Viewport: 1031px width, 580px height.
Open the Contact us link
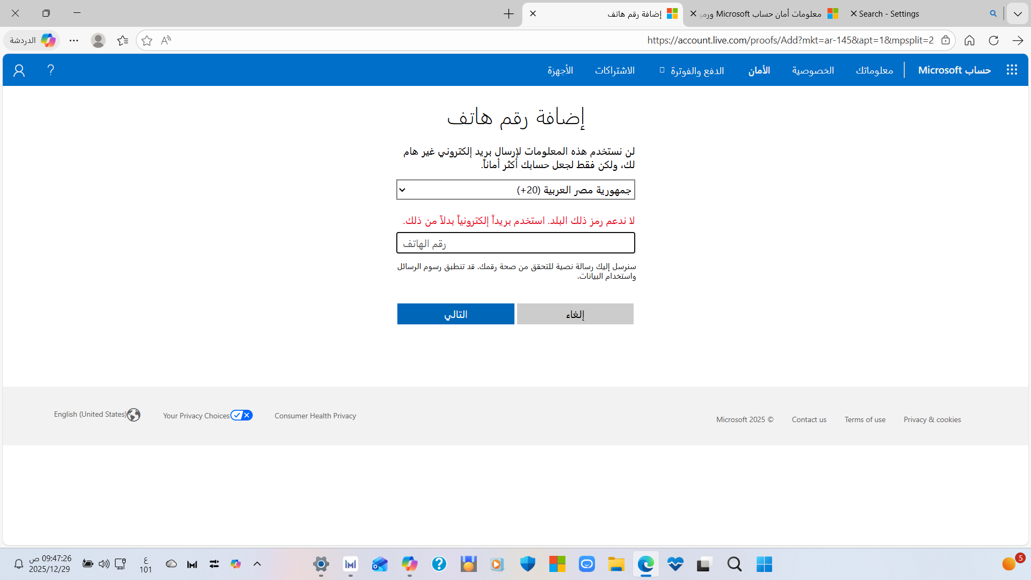pyautogui.click(x=809, y=419)
